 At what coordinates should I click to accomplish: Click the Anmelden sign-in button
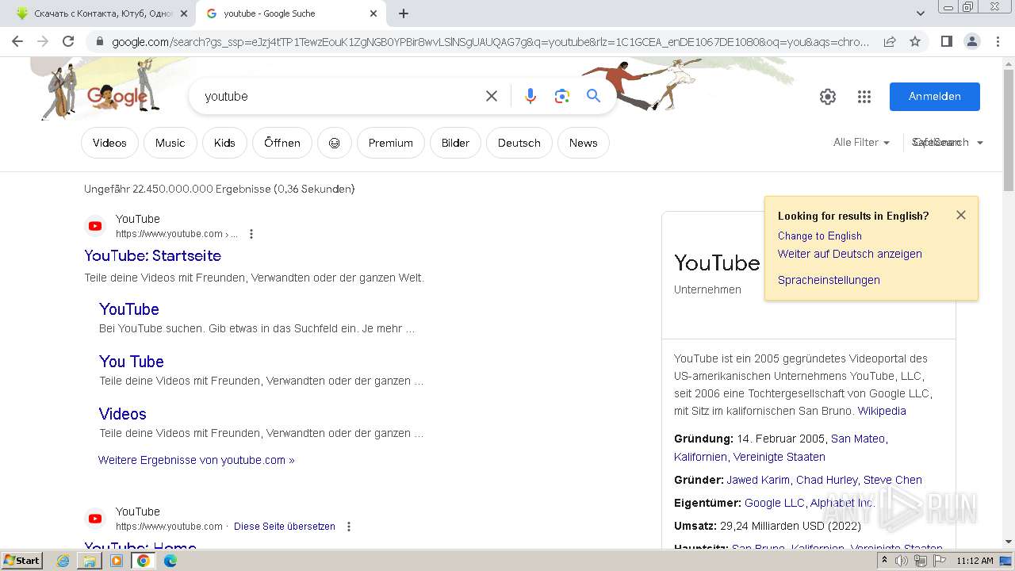click(935, 96)
